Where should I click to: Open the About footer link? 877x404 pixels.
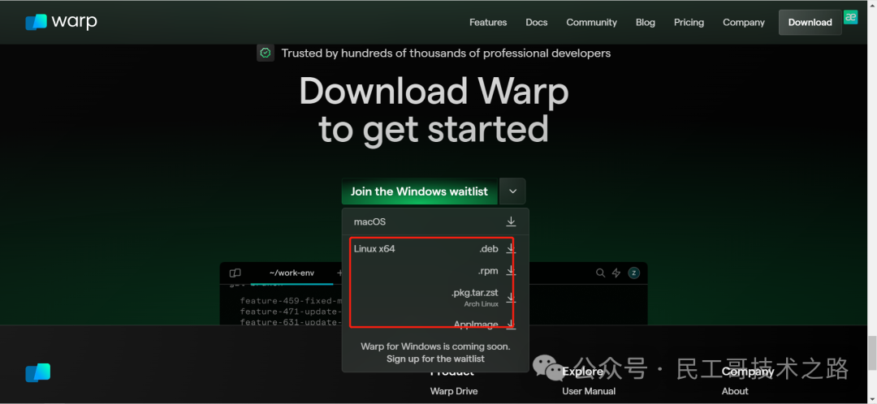coord(735,391)
